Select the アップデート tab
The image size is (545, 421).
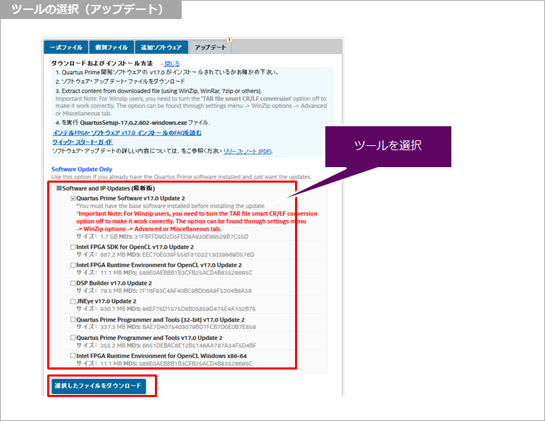(x=211, y=47)
